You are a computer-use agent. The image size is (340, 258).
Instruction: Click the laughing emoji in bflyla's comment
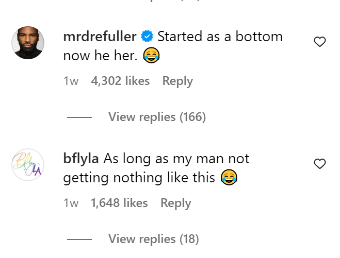click(x=228, y=178)
